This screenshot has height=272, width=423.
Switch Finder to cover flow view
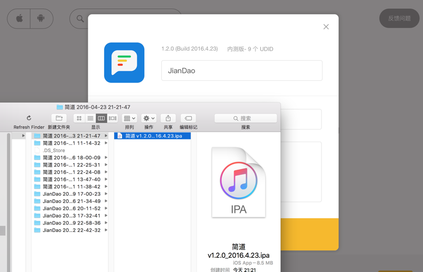tap(113, 118)
